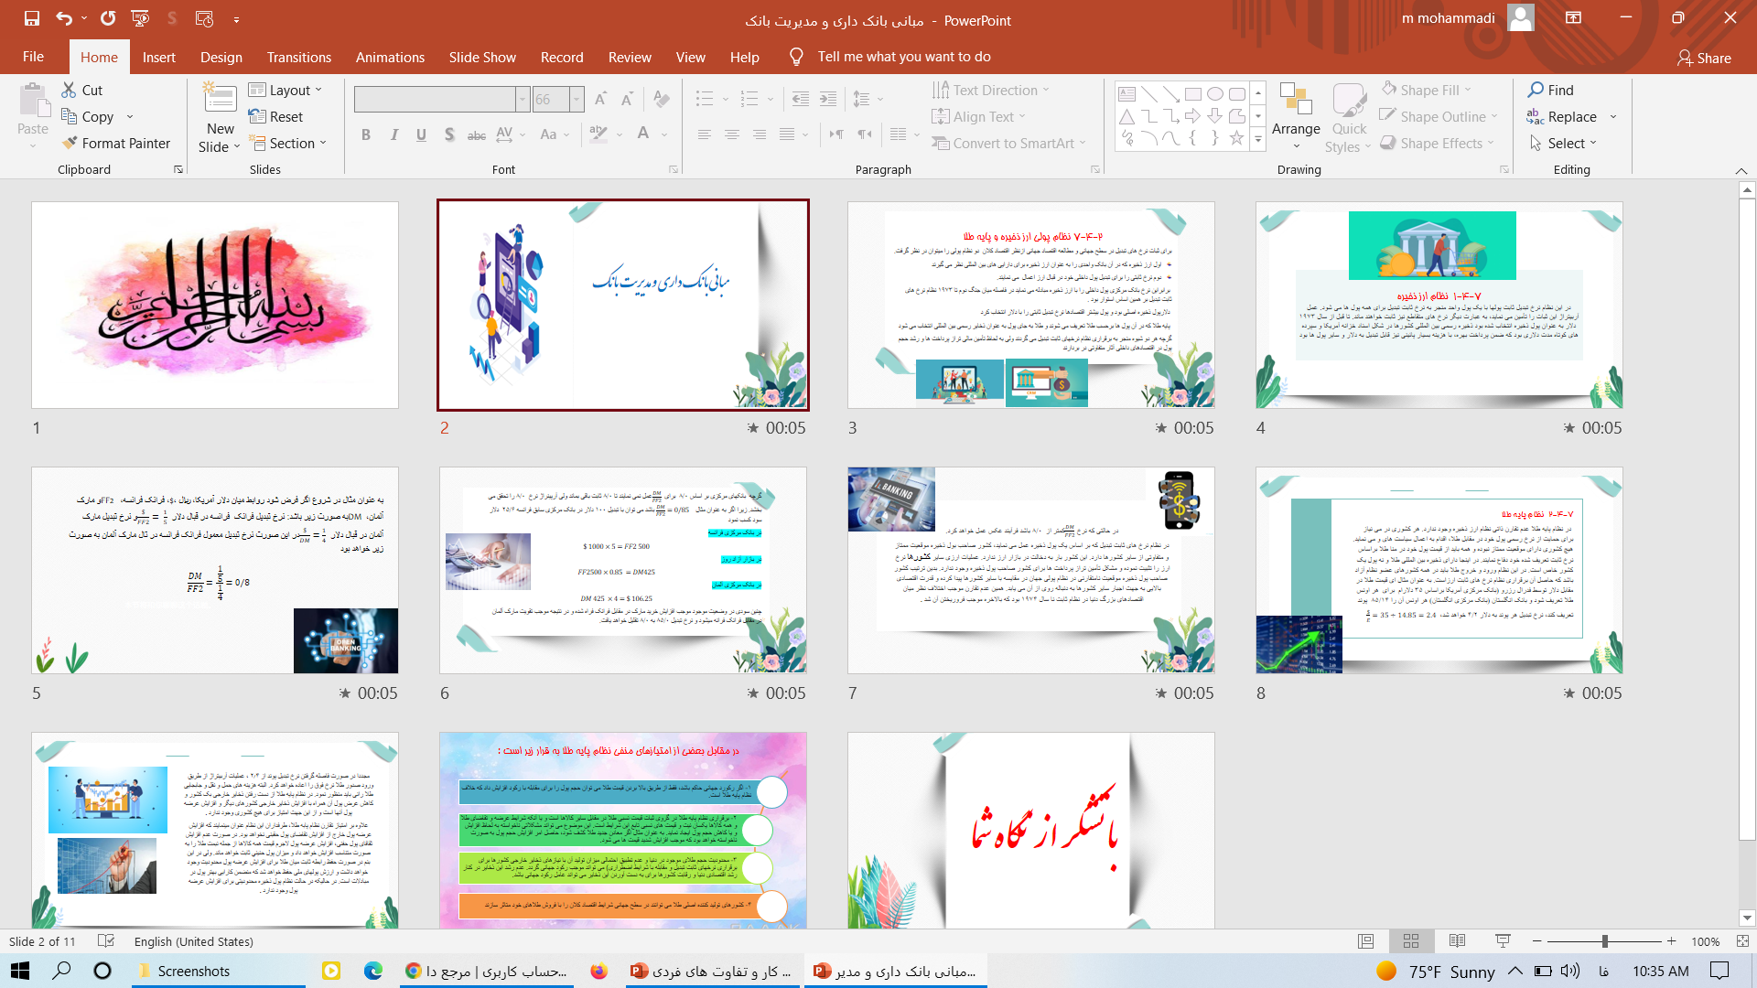
Task: Click the New Slide icon
Action: click(x=220, y=99)
